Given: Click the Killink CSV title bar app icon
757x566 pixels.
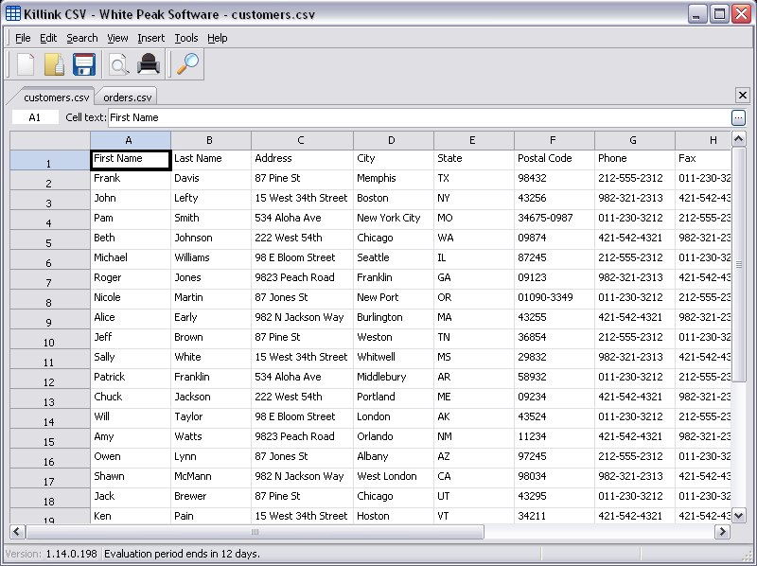Looking at the screenshot, I should pos(13,14).
